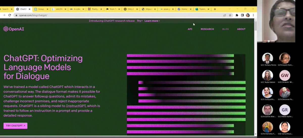Click the site lock icon in address bar
Screen dimensions: 303x138
point(17,15)
